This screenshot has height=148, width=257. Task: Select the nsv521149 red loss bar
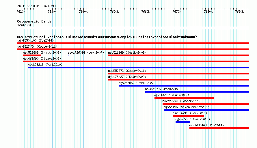coord(178,55)
